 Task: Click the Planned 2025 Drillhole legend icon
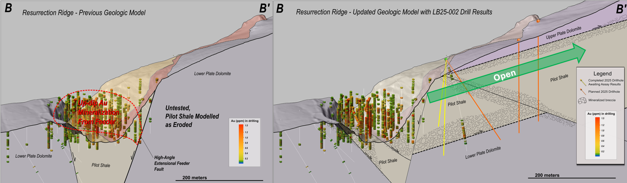tap(582, 92)
